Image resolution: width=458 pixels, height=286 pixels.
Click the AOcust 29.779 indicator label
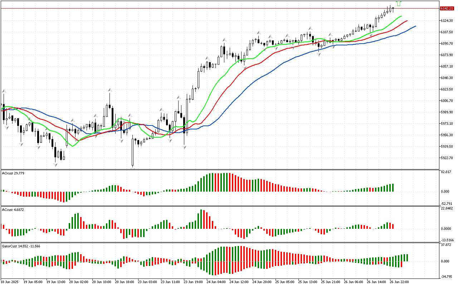point(11,173)
